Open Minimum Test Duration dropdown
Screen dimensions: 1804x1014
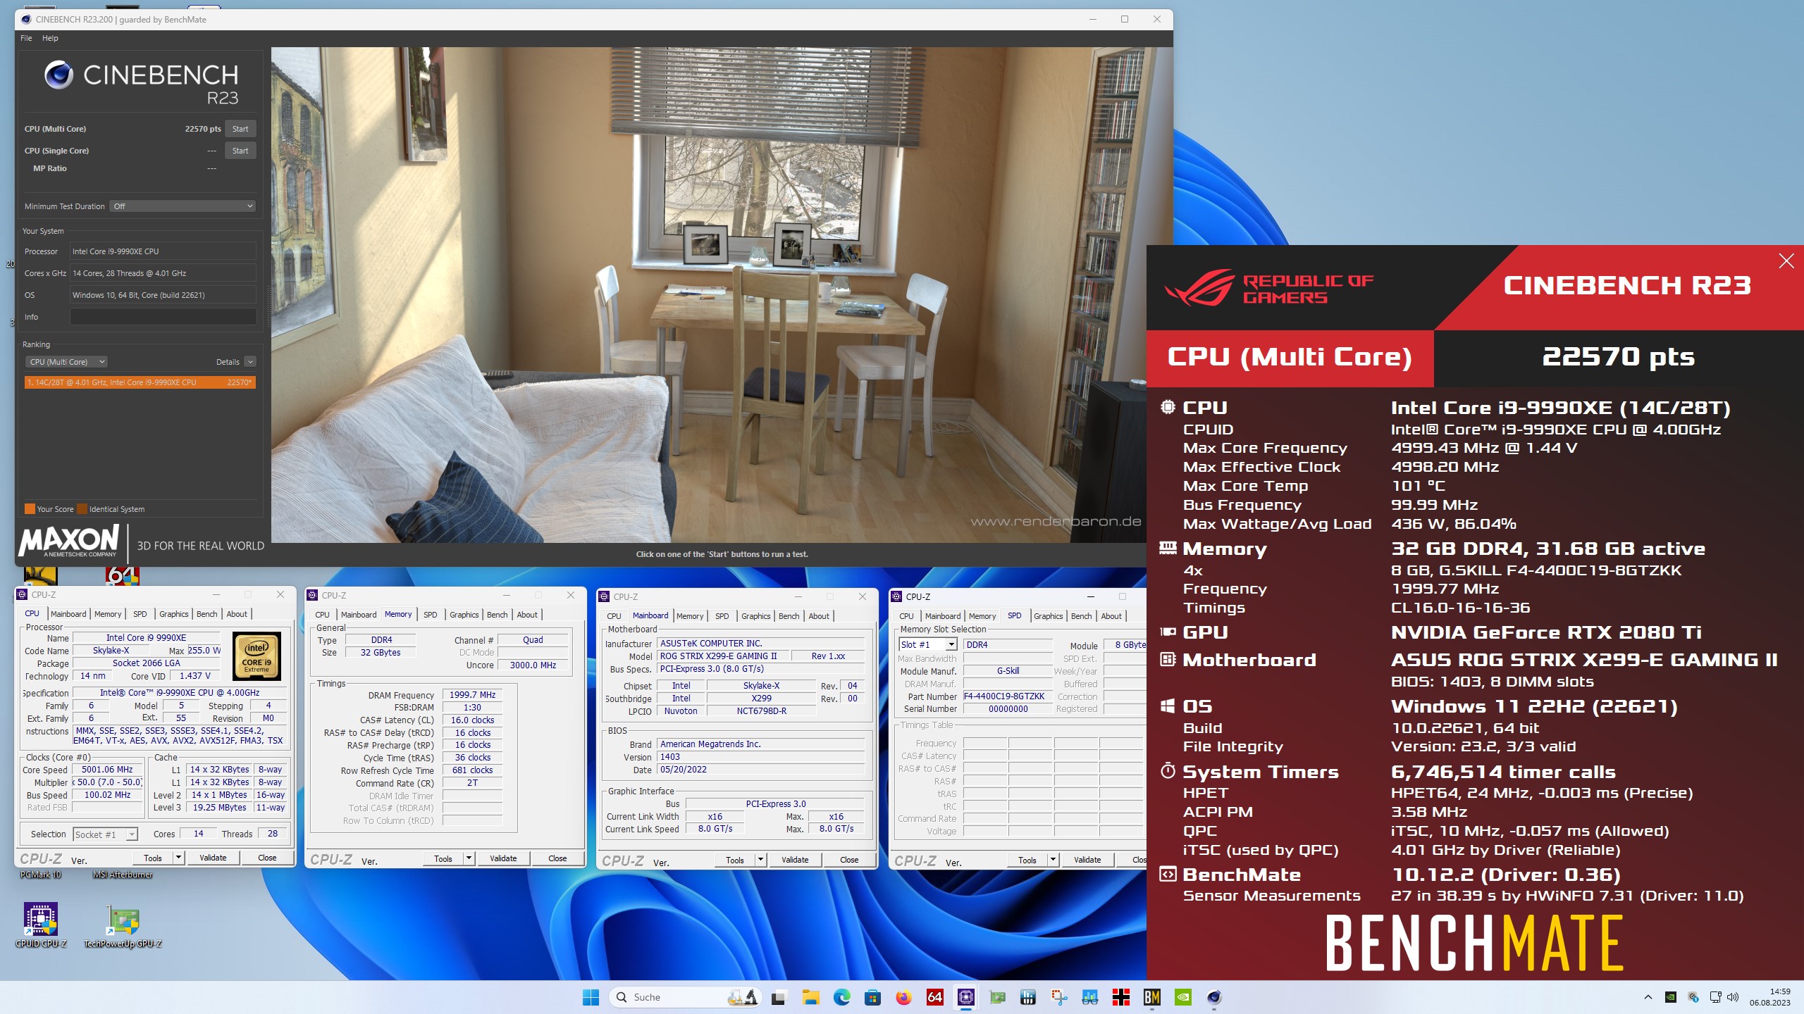183,206
